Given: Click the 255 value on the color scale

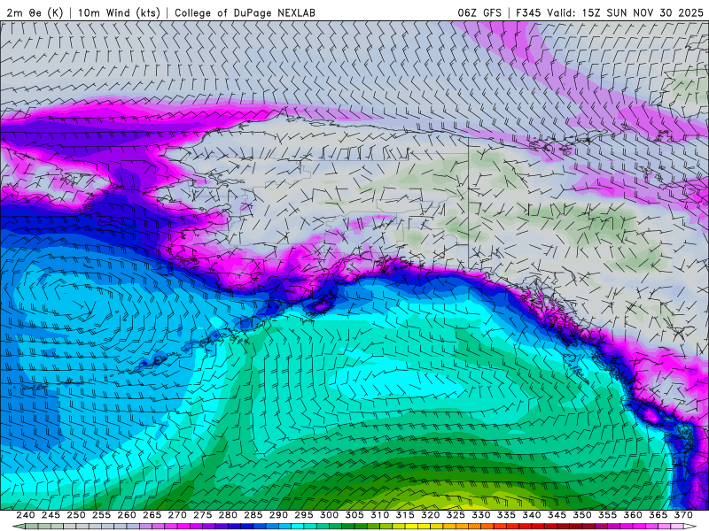Looking at the screenshot, I should pyautogui.click(x=101, y=515).
